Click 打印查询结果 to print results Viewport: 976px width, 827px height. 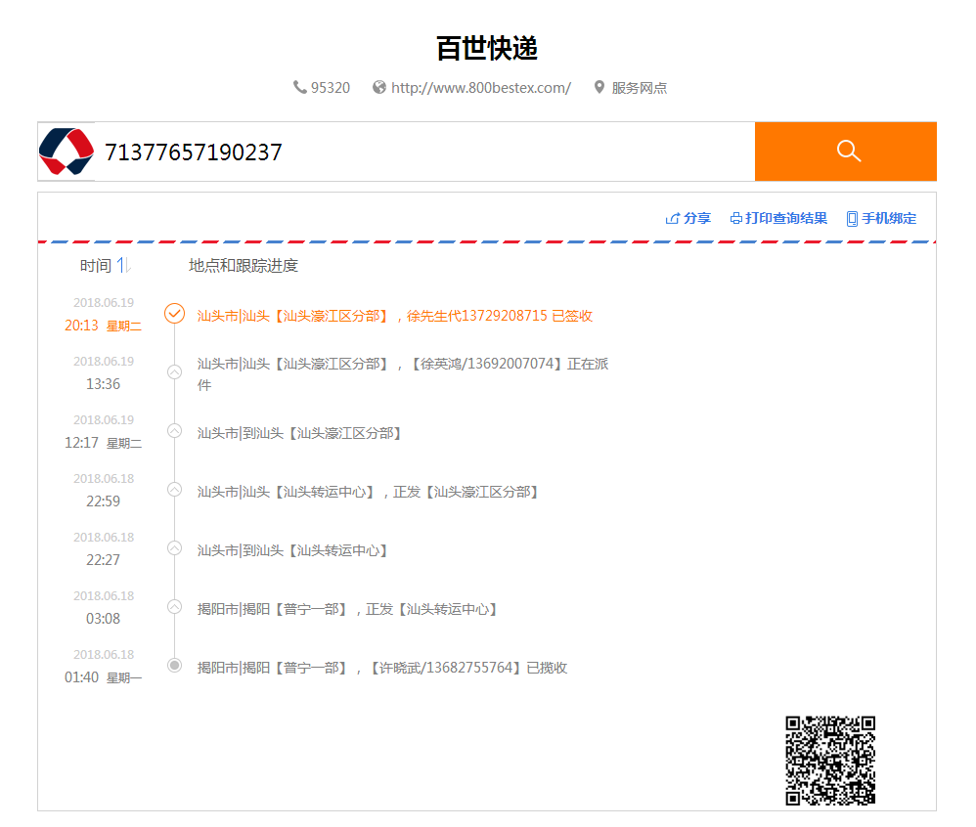tap(786, 218)
